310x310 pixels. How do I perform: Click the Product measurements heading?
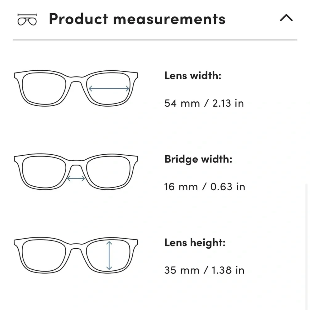(x=137, y=19)
